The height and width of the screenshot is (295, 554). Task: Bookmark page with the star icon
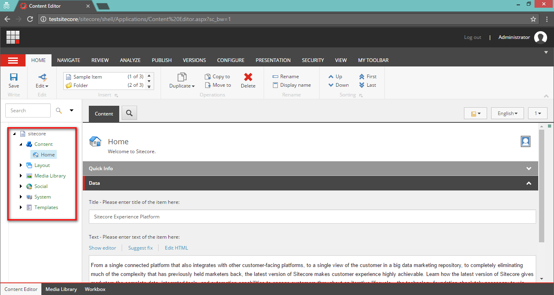coord(533,19)
